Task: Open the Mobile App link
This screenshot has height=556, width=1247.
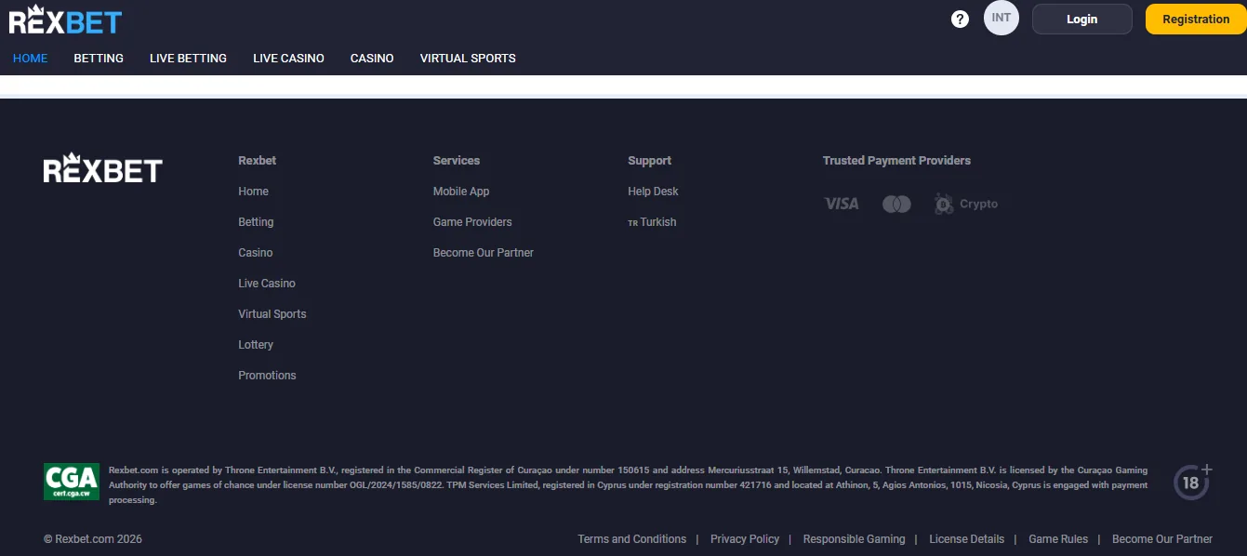Action: [x=461, y=192]
